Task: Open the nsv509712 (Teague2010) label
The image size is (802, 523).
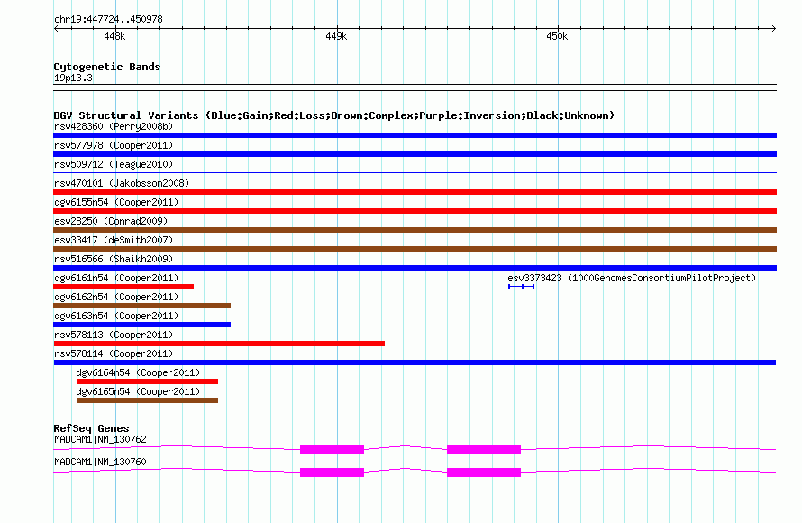Action: coord(114,164)
